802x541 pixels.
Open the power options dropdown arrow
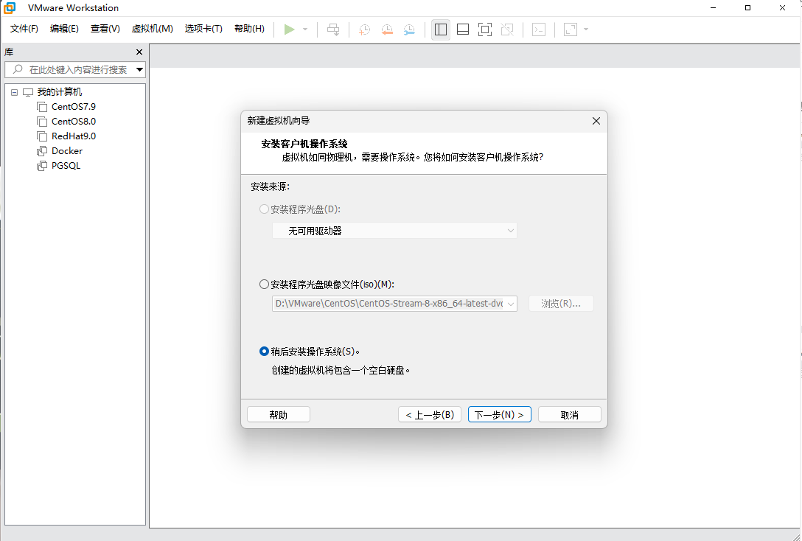305,29
